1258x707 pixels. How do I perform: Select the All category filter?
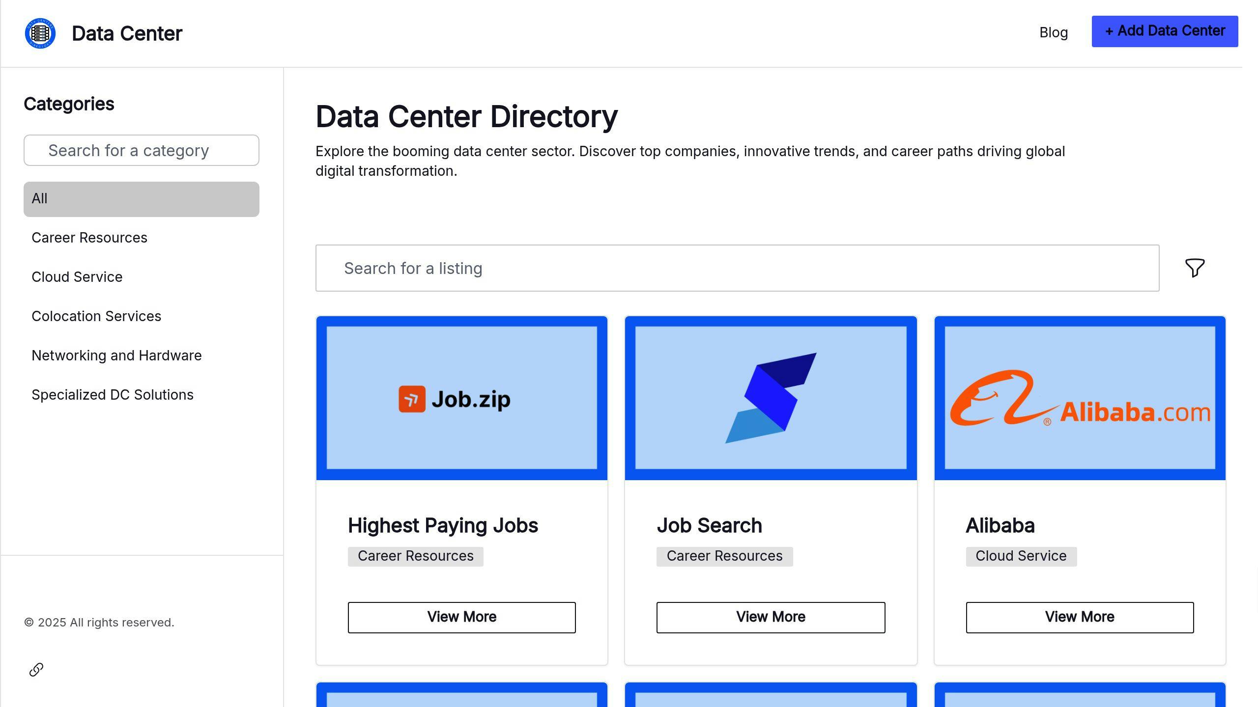[141, 199]
